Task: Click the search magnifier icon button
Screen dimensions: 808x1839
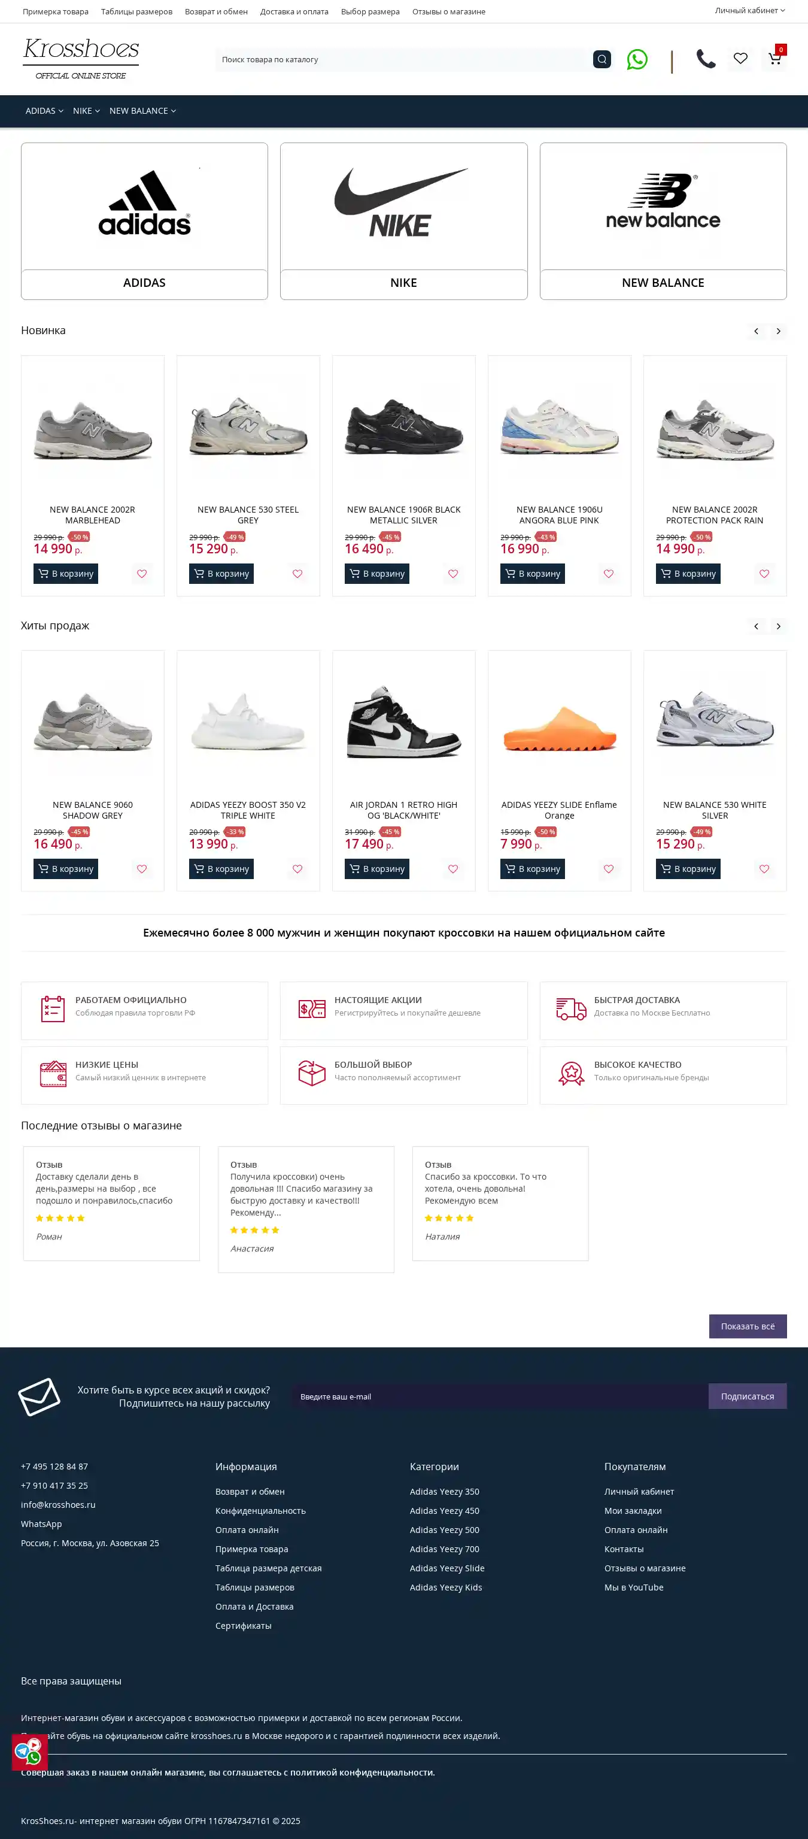Action: (602, 59)
